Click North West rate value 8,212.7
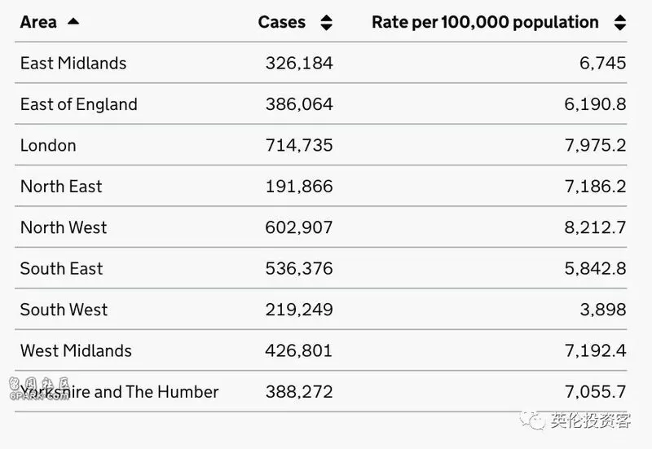This screenshot has height=449, width=652. coord(595,227)
